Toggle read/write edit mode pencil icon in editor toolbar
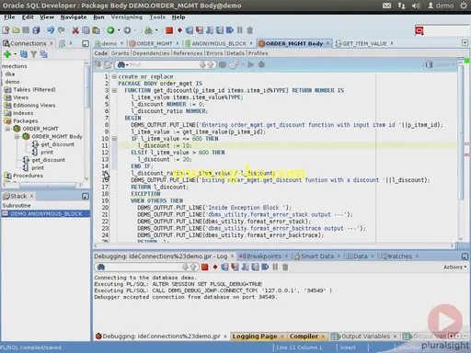The width and height of the screenshot is (471, 353). coord(109,64)
